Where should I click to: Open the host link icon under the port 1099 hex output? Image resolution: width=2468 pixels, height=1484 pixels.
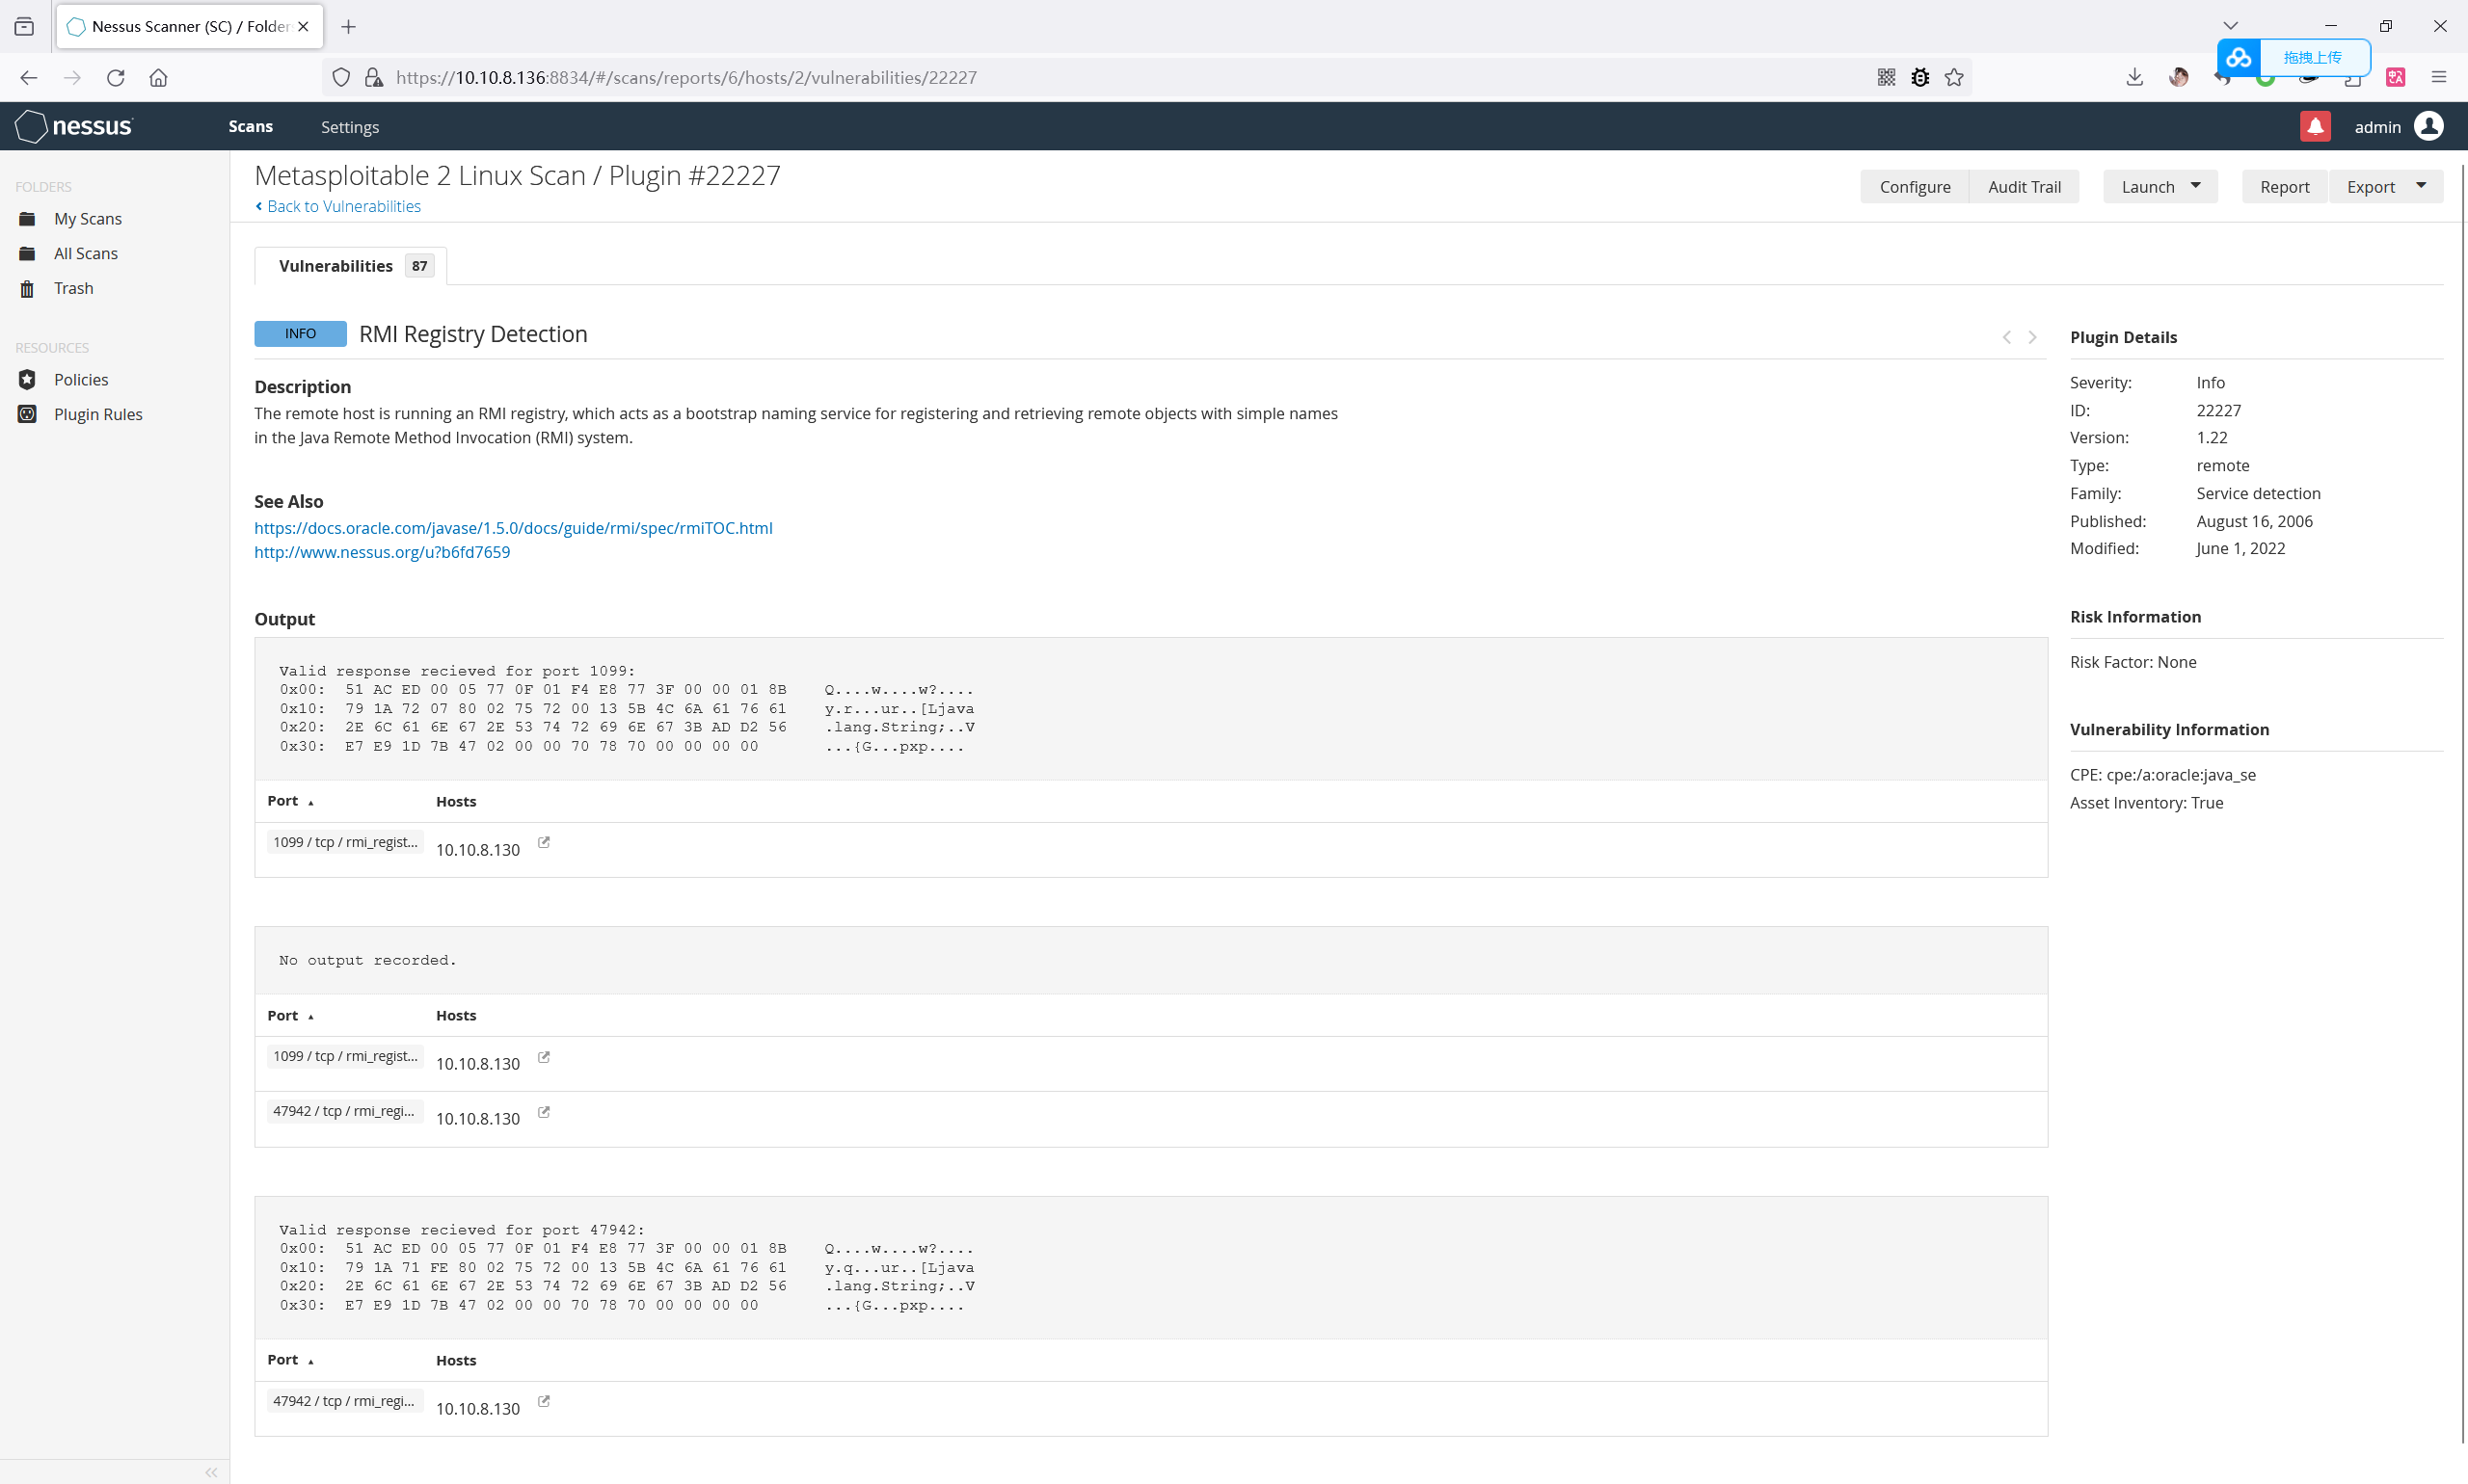point(545,842)
